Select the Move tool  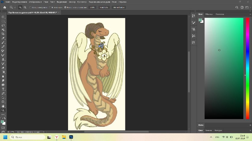click(3, 17)
